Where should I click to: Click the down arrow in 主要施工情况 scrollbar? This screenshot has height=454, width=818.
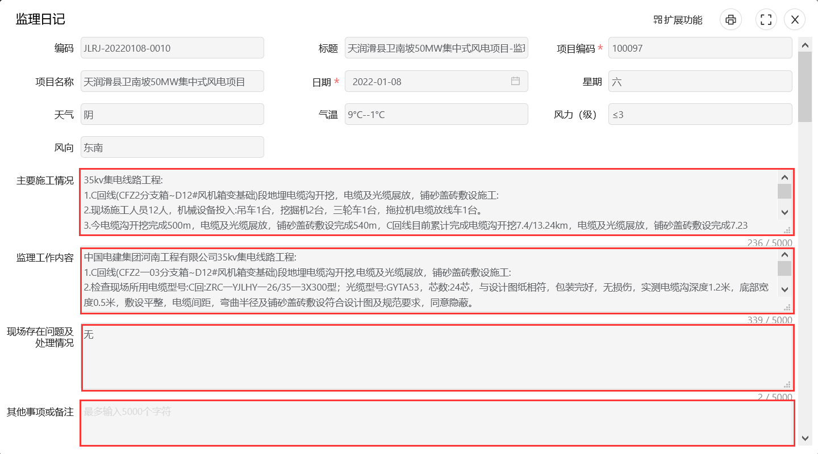pyautogui.click(x=784, y=212)
